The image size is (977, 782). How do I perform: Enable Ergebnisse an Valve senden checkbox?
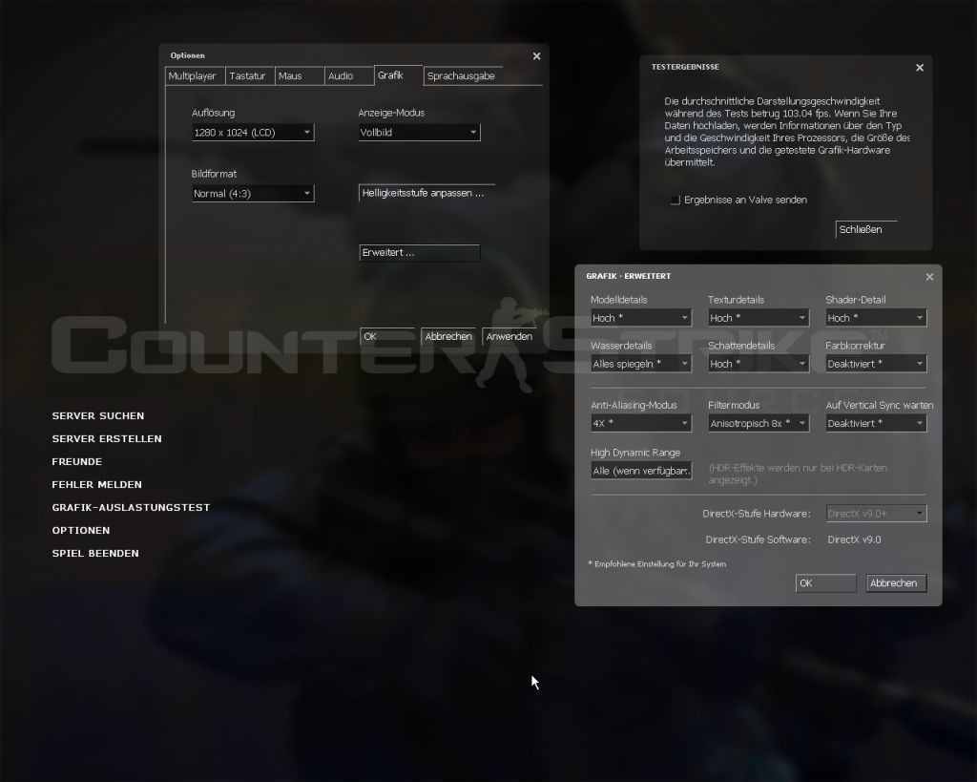675,200
